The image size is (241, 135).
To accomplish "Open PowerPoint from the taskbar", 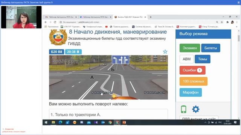I will pyautogui.click(x=124, y=122).
